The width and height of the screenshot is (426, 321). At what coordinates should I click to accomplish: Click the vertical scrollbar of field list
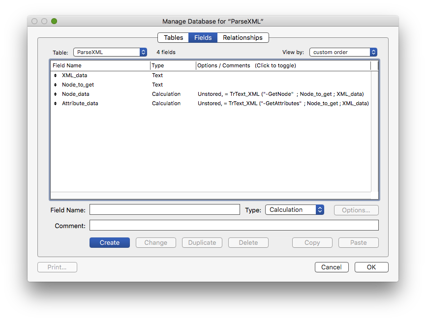tap(375, 131)
